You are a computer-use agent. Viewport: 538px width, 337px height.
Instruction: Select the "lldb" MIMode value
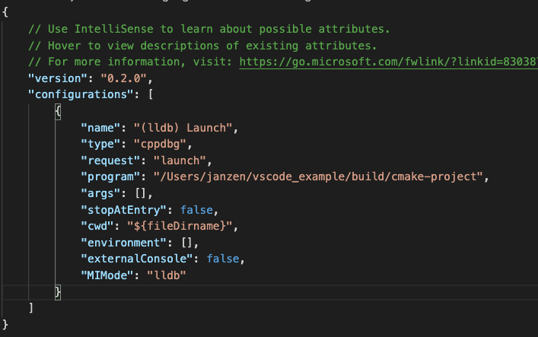[x=167, y=275]
